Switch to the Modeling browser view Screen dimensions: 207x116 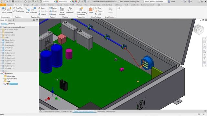click(12, 24)
